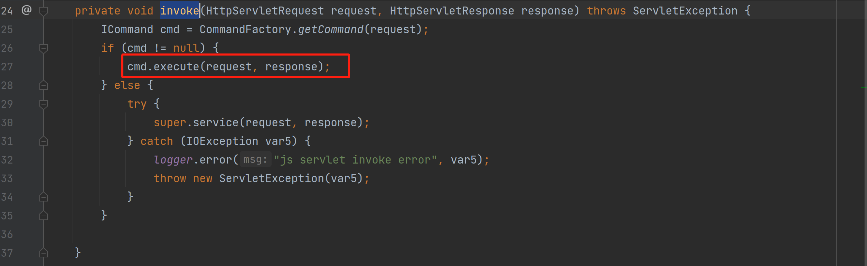Click the getCommand method call

[x=331, y=30]
